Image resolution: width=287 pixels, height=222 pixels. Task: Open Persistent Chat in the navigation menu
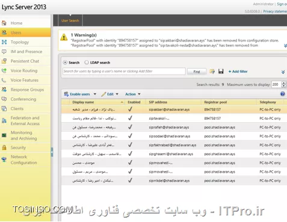pos(25,61)
